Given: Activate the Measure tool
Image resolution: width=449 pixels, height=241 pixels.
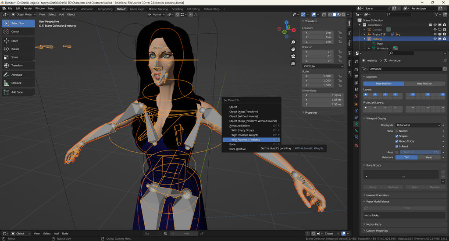Looking at the screenshot, I should tap(18, 83).
